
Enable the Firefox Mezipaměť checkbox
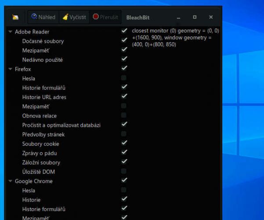click(124, 106)
